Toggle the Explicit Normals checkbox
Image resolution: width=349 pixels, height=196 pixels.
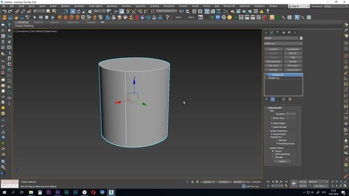[272, 127]
